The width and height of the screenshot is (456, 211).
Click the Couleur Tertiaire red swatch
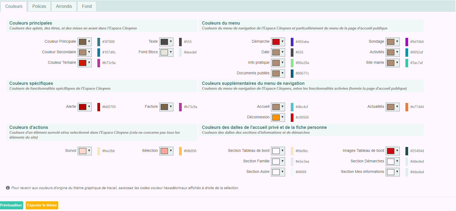coord(82,63)
